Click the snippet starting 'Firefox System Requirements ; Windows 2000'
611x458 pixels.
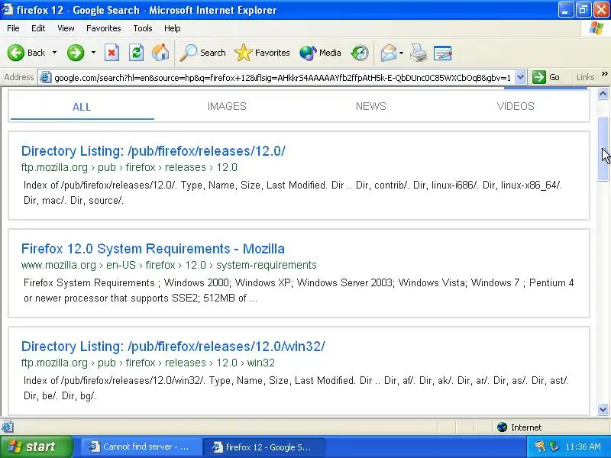click(x=299, y=291)
